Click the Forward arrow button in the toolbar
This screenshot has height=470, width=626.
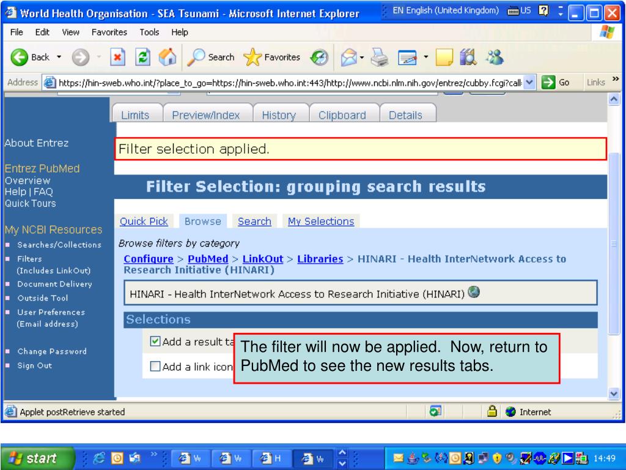80,58
